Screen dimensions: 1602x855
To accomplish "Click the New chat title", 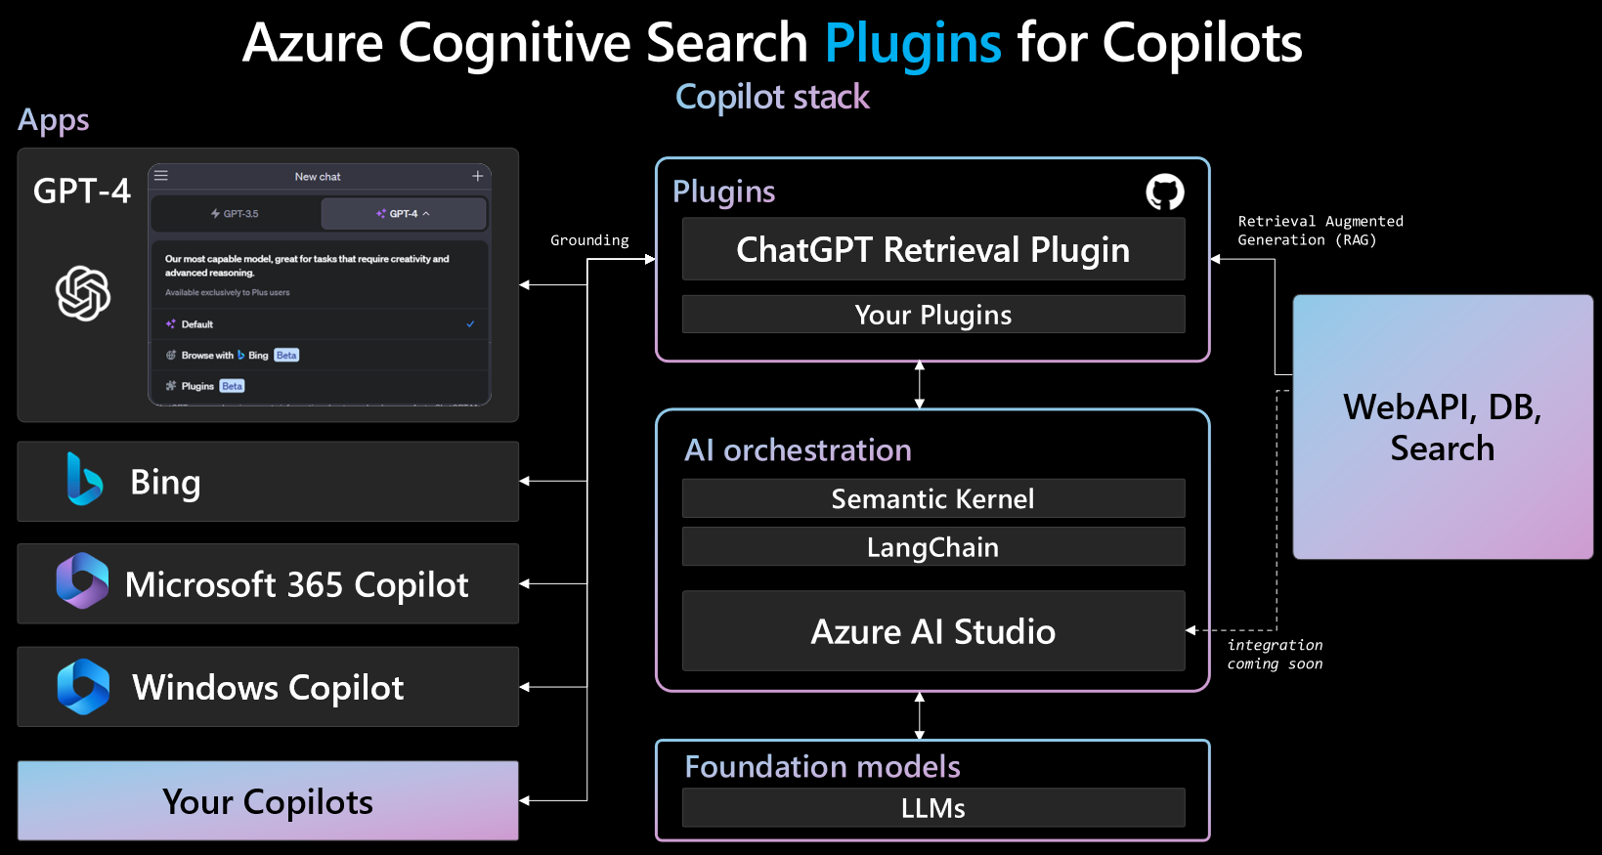I will 318,177.
